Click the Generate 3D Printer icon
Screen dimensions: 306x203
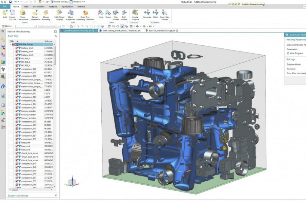[147, 13]
